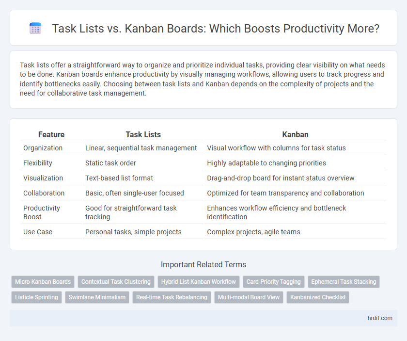This screenshot has width=407, height=341.
Task: Select the Organization row label
Action: [43, 148]
